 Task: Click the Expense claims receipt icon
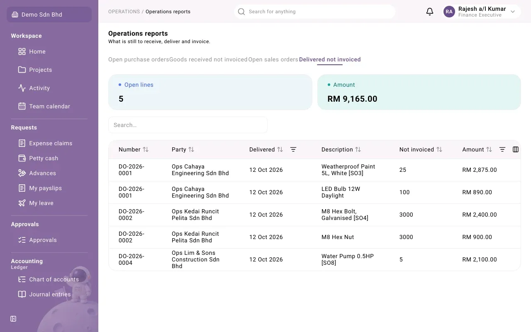point(22,143)
